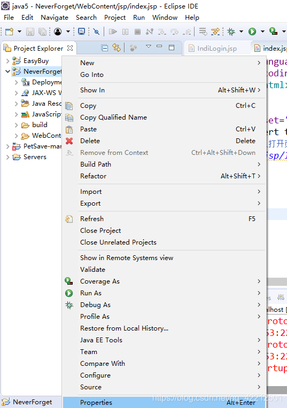The image size is (287, 408).
Task: Select Restore from Local History
Action: click(165, 328)
